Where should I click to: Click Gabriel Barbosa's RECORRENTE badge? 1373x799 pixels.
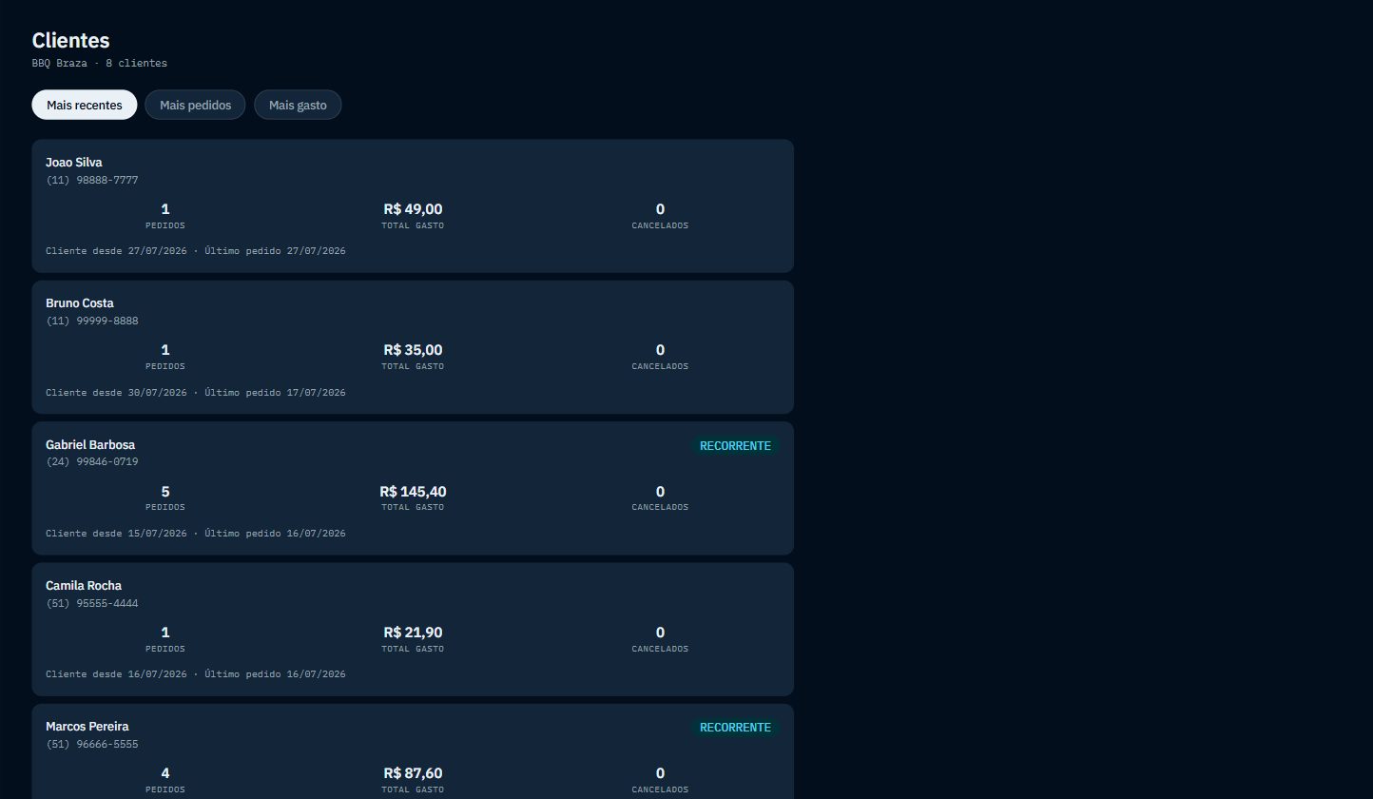point(735,445)
